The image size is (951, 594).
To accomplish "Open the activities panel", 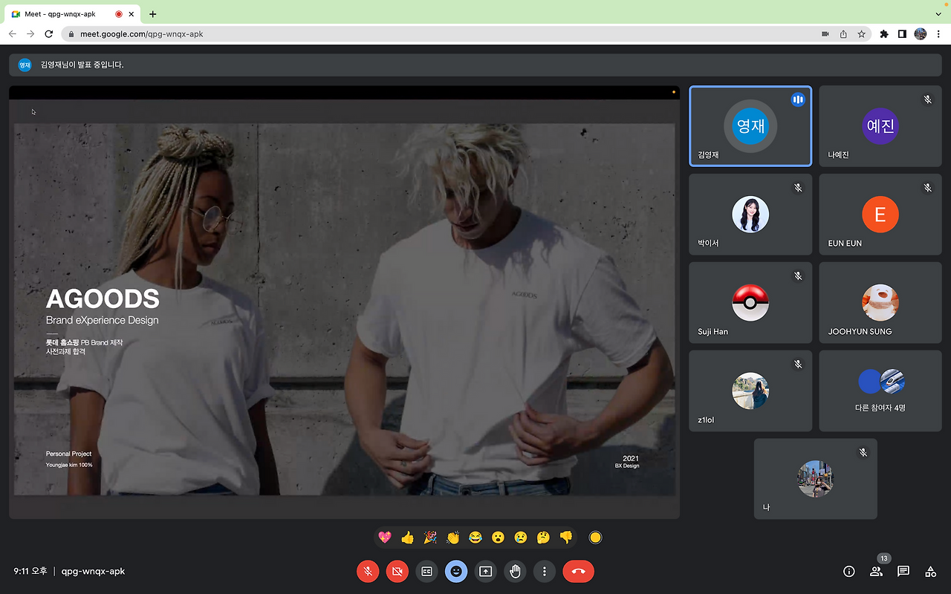I will click(x=930, y=571).
